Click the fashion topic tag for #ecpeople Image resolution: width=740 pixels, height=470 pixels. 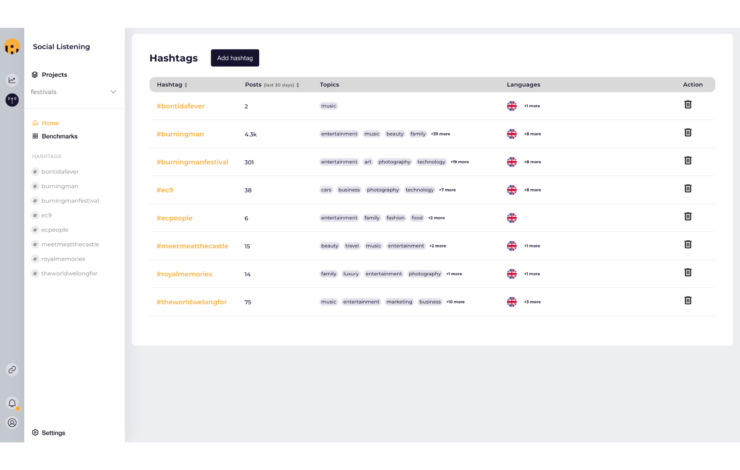[395, 218]
